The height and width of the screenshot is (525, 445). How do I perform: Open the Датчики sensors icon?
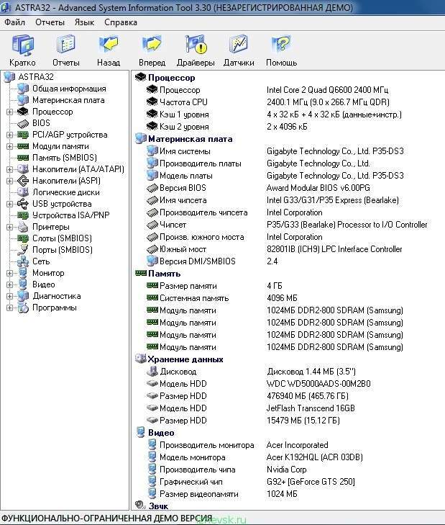[x=239, y=44]
